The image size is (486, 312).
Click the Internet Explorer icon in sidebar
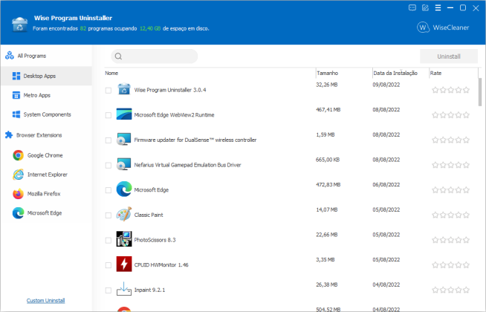point(19,175)
